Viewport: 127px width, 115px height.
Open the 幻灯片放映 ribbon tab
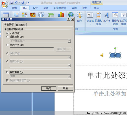[60, 8]
